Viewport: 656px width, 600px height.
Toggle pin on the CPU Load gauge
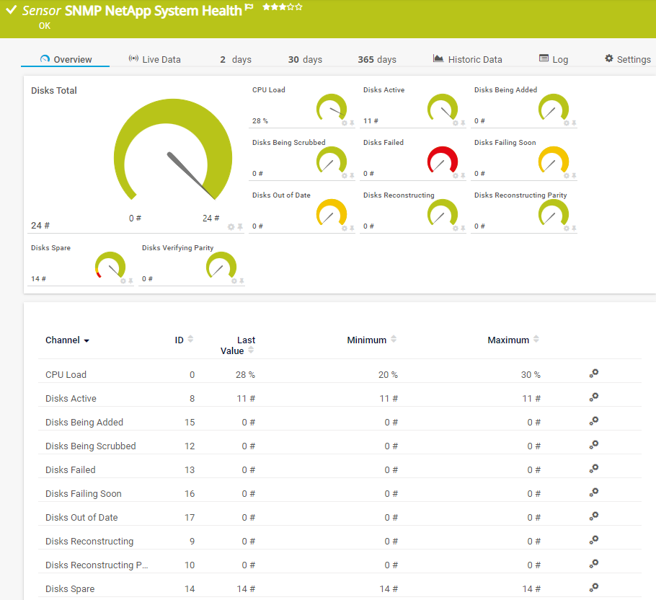pos(352,123)
